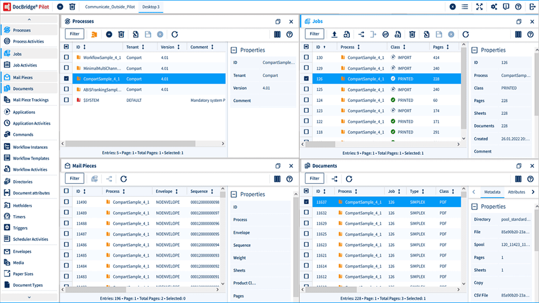Click the Filter button in Jobs panel

tap(314, 34)
